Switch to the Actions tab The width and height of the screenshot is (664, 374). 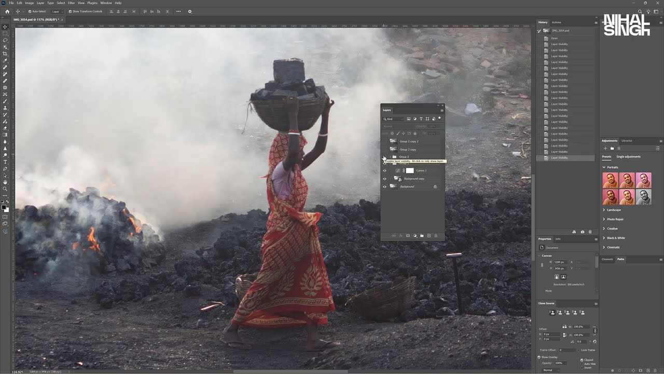pos(556,22)
